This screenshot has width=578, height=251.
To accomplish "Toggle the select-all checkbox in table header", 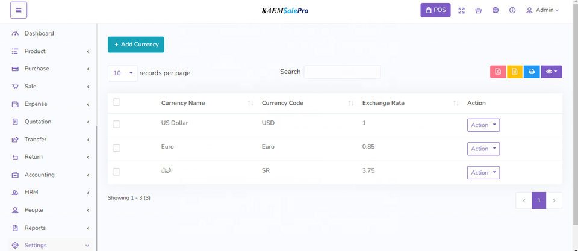I will (x=117, y=102).
